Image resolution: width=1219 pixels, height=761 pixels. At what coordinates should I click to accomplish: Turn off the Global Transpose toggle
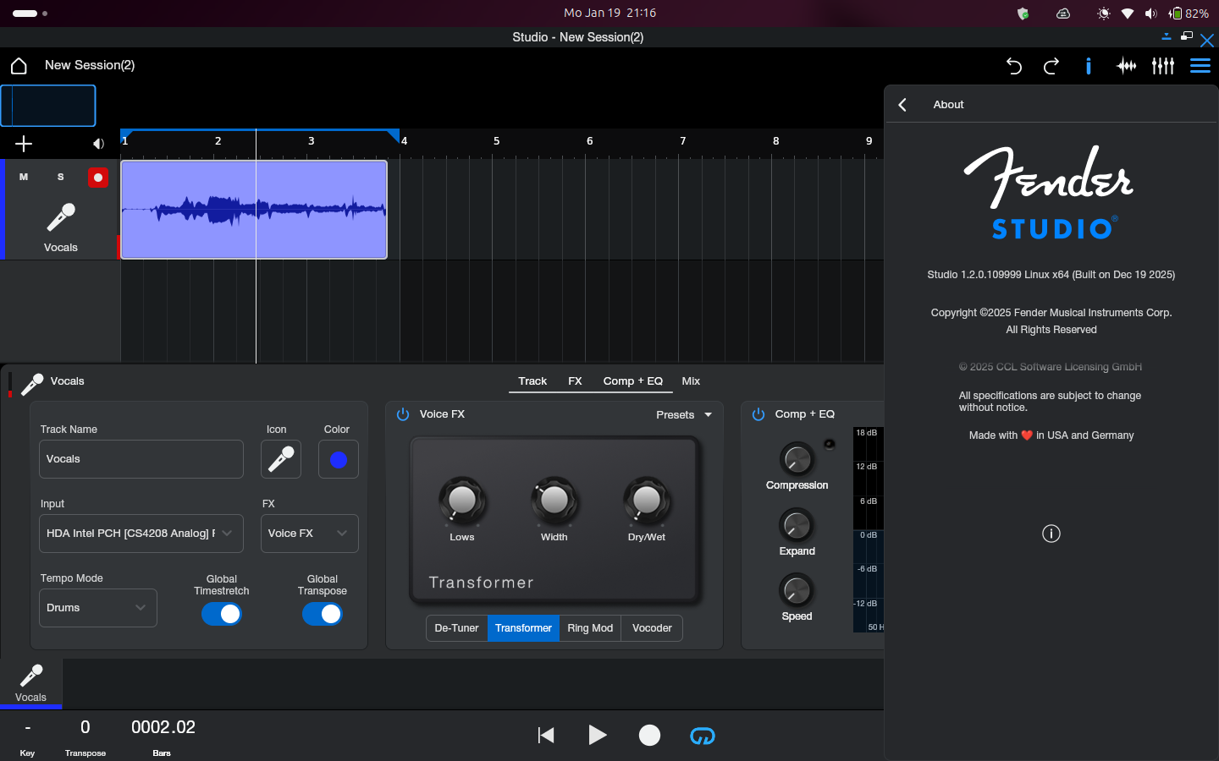tap(323, 614)
